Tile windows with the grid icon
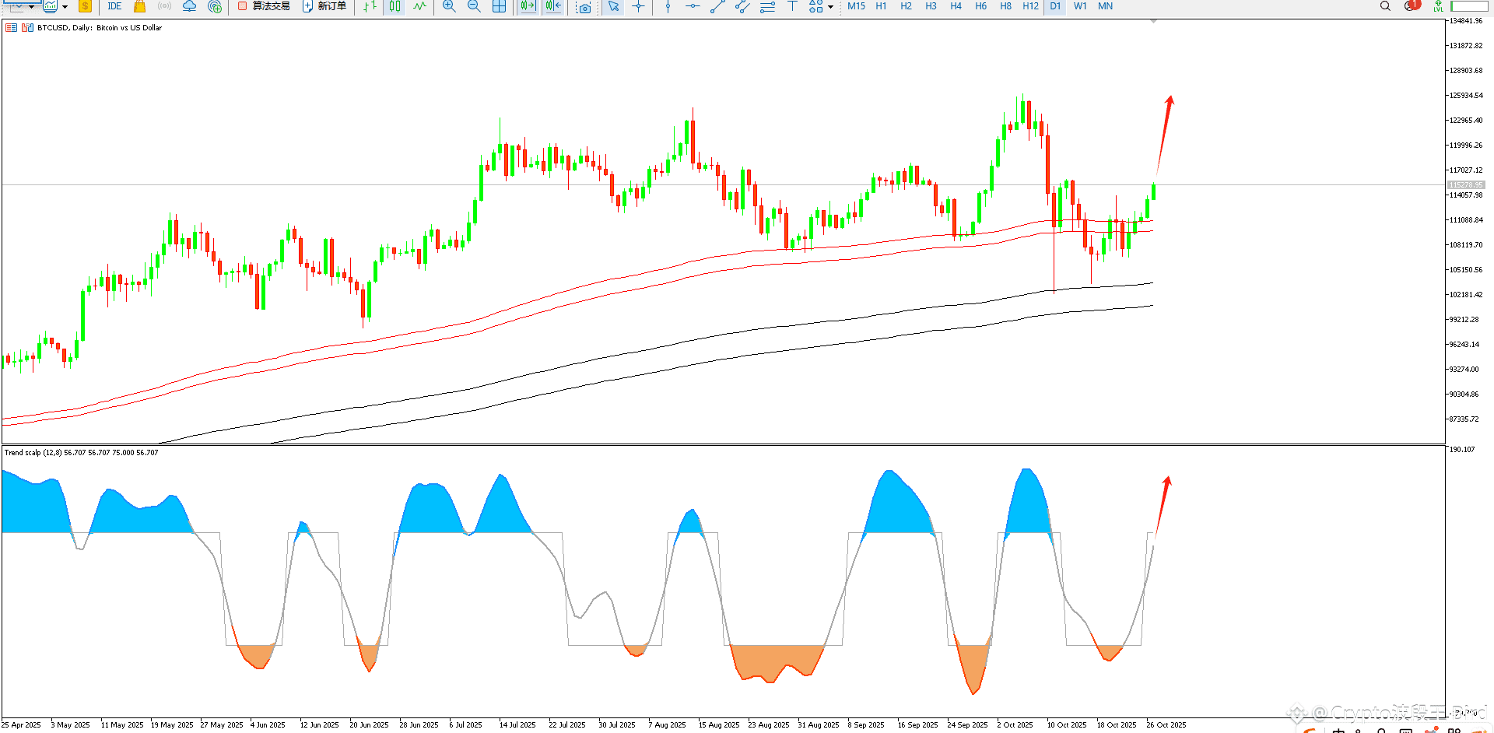Screen dimensions: 1494x733 coord(499,6)
